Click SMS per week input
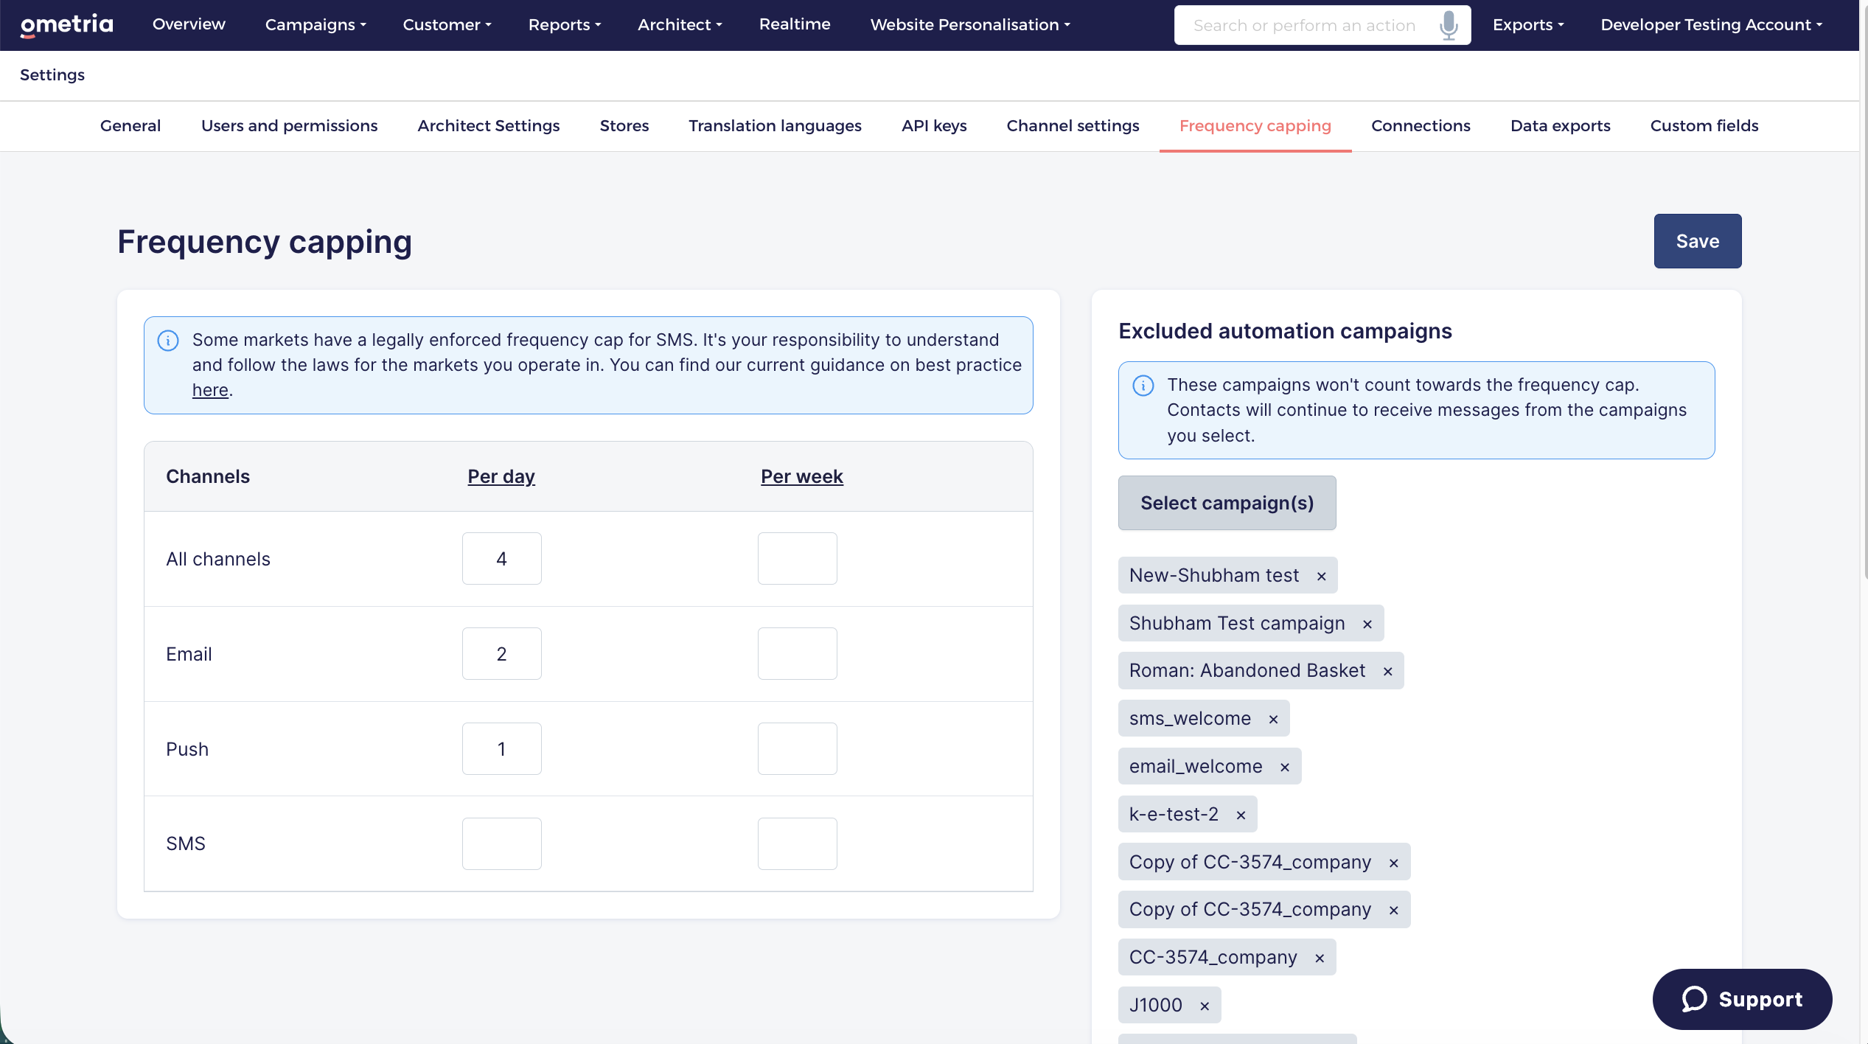 coord(798,844)
